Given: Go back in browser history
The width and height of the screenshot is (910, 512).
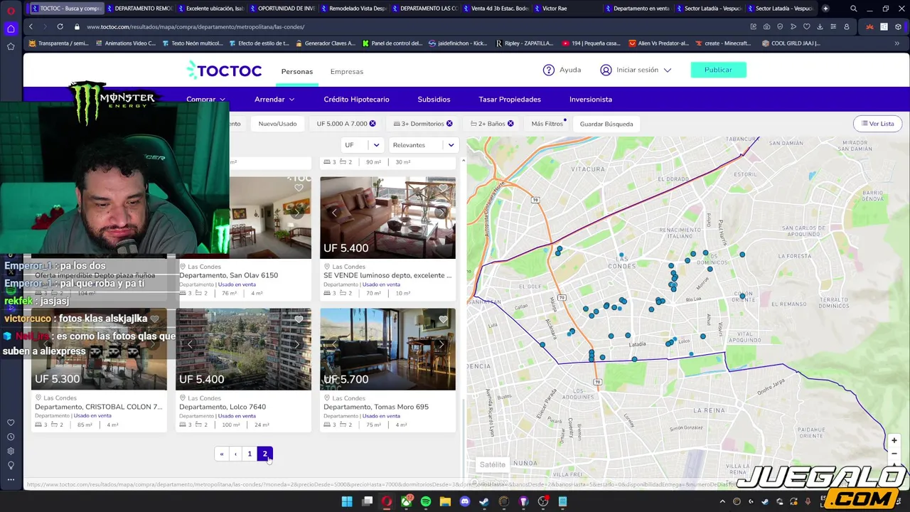Looking at the screenshot, I should [31, 26].
